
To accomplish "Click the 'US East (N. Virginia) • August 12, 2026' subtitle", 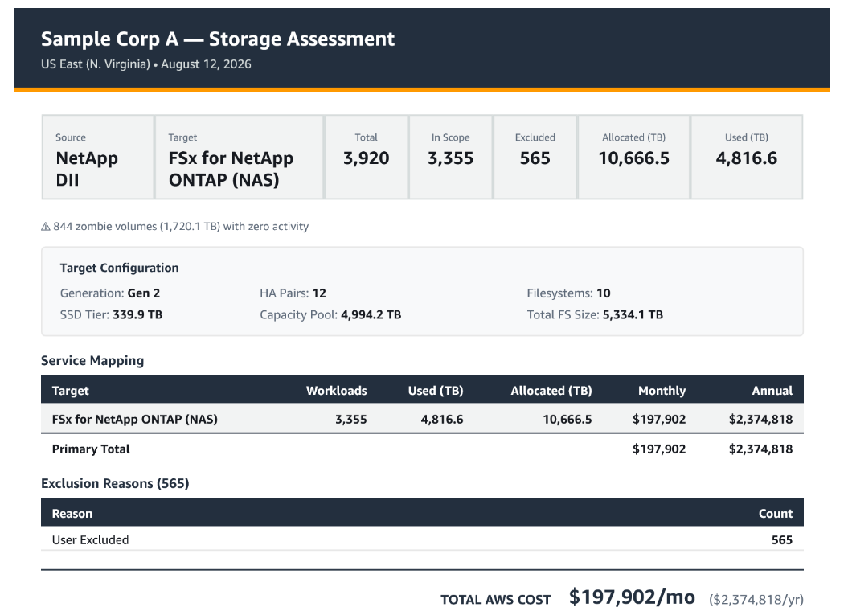I will click(x=145, y=64).
